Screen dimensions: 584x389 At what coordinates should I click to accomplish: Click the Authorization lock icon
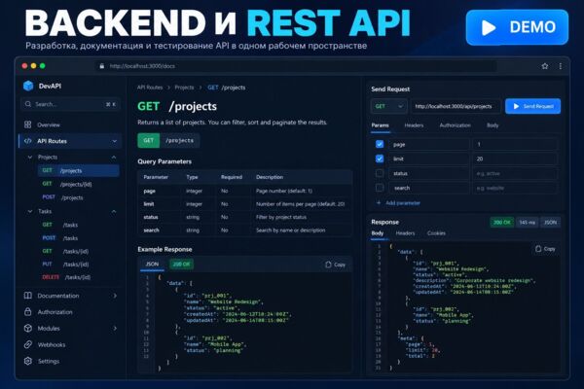pyautogui.click(x=27, y=312)
